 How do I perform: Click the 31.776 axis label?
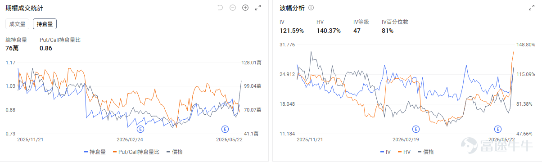click(x=287, y=45)
